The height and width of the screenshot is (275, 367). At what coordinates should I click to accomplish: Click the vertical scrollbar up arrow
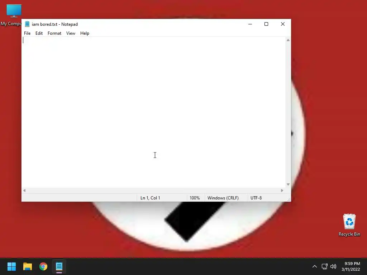pos(288,40)
